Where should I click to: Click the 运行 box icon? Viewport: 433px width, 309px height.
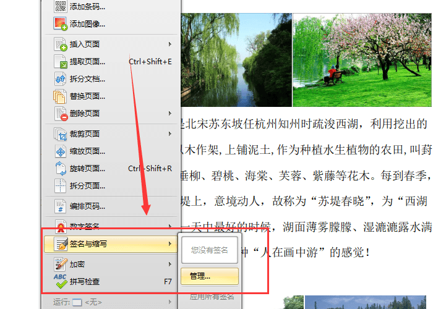pos(77,302)
